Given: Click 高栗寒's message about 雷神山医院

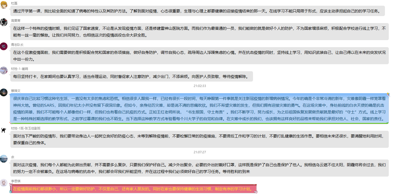Looking at the screenshot, I should click(x=199, y=32).
